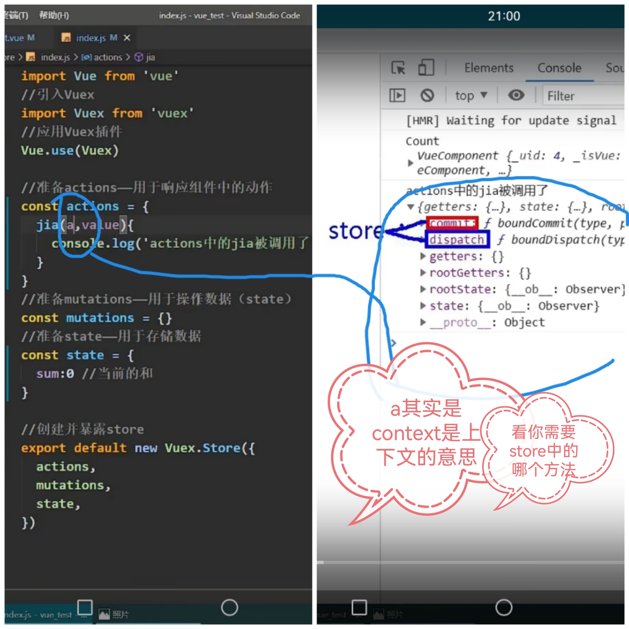This screenshot has height=629, width=629.
Task: Tap the right circle home button
Action: pyautogui.click(x=504, y=607)
